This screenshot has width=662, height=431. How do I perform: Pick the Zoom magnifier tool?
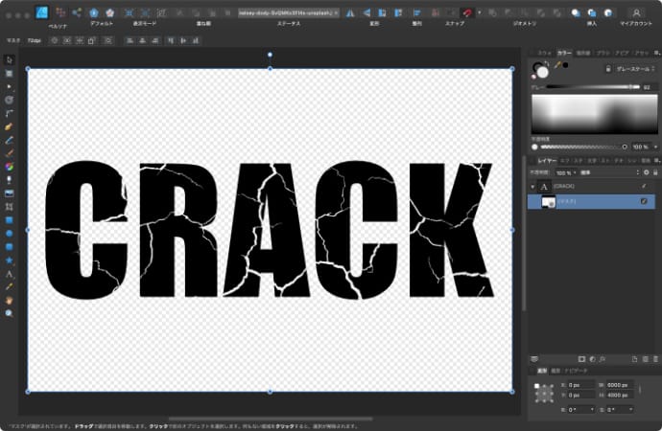9,313
